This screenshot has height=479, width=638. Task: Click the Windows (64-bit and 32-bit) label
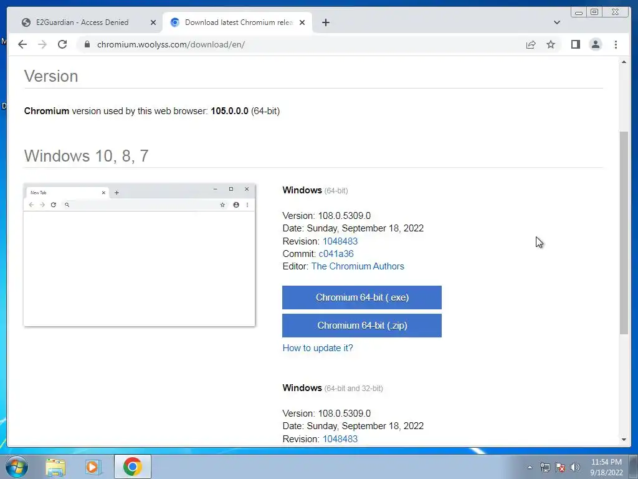[x=333, y=388]
